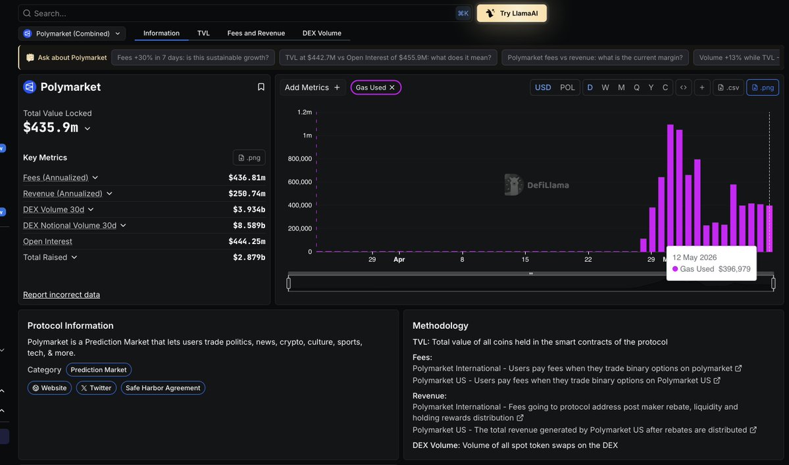Select USD denomination for chart
This screenshot has height=465, width=789.
(542, 87)
